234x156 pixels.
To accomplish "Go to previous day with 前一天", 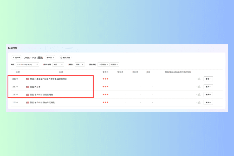I will click(17, 57).
